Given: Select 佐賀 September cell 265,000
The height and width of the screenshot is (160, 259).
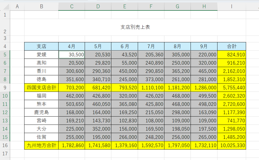Looking at the screenshot, I should pos(204,137).
